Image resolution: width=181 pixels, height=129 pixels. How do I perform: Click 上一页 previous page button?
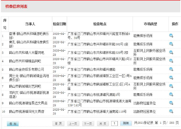[73, 124]
